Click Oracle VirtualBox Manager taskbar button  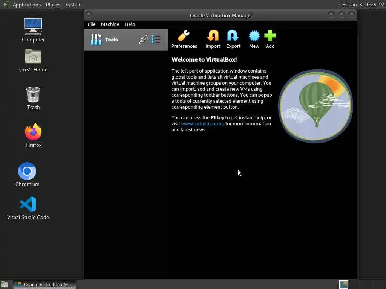click(44, 284)
